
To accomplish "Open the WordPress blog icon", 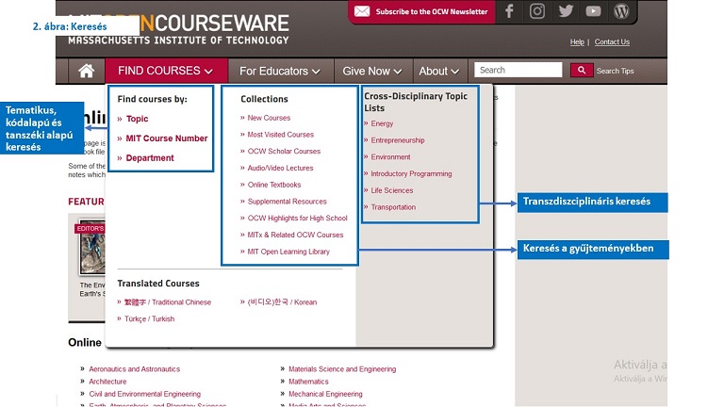I will (621, 11).
